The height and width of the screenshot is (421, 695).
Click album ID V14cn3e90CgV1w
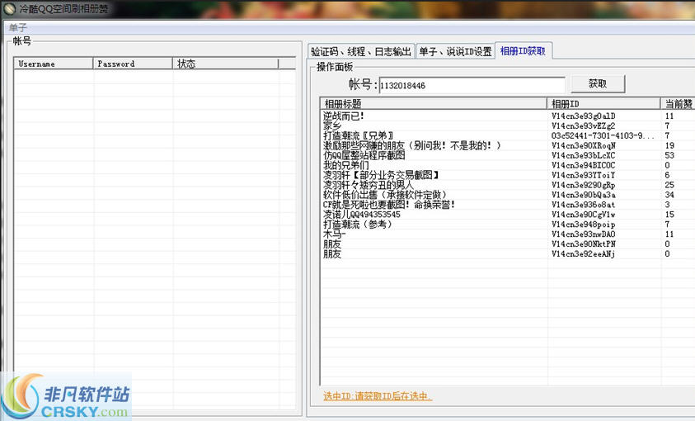click(x=584, y=215)
